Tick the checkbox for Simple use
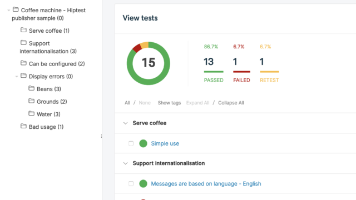356x200 pixels. 131,143
